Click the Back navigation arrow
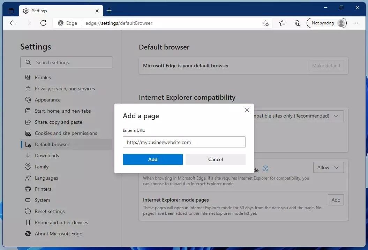 pyautogui.click(x=13, y=23)
